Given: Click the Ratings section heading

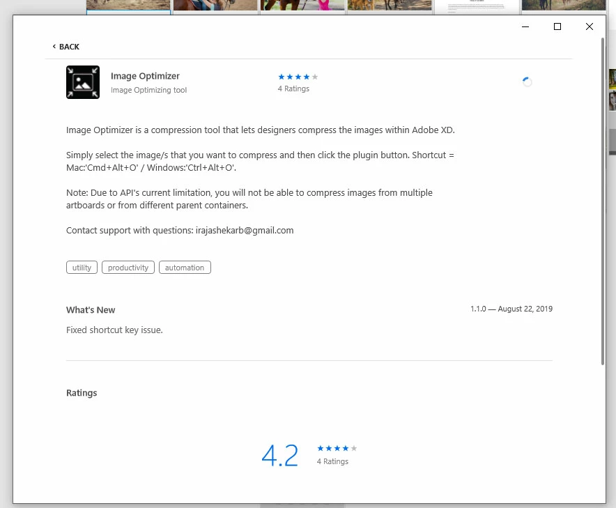Looking at the screenshot, I should coord(82,393).
